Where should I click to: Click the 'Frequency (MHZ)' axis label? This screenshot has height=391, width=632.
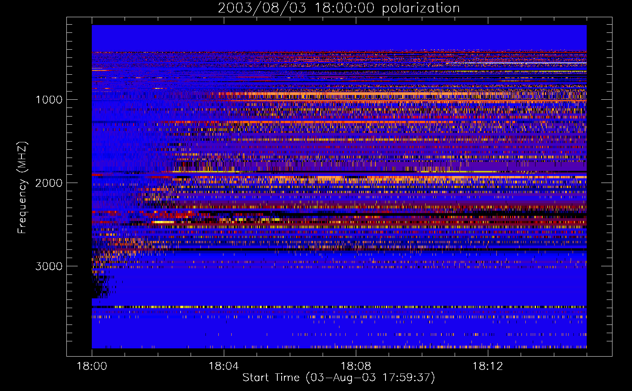23,188
